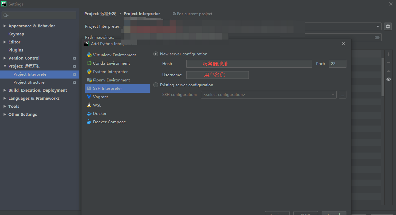
Task: Select Vagrant in interpreter list
Action: coord(118,97)
